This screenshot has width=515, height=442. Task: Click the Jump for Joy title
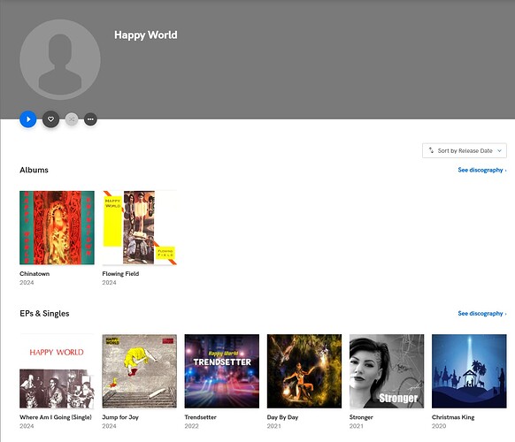[x=120, y=417]
